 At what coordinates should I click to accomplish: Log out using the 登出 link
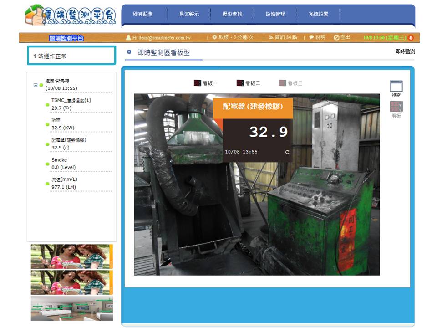342,37
